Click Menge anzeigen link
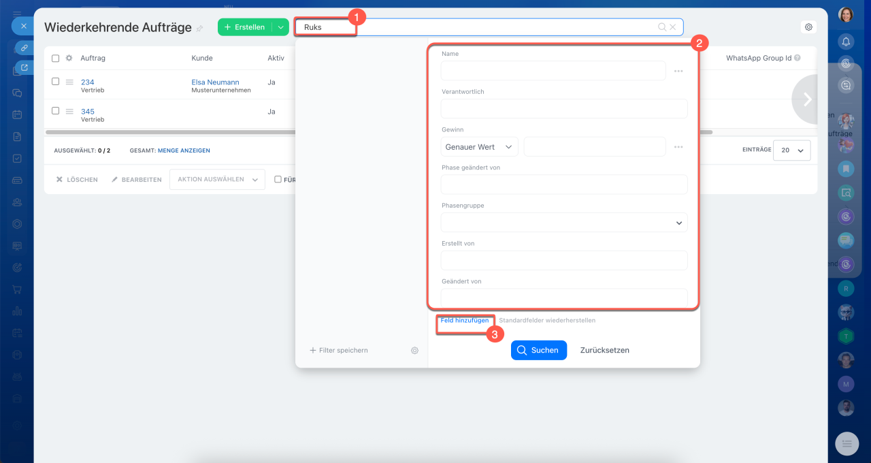Screen dimensions: 871x463 pyautogui.click(x=184, y=150)
